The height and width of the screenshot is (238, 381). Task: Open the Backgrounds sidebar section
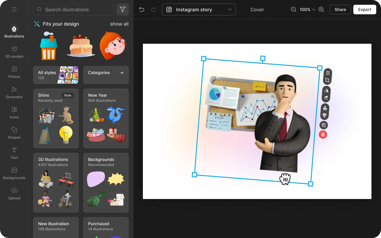pos(14,173)
